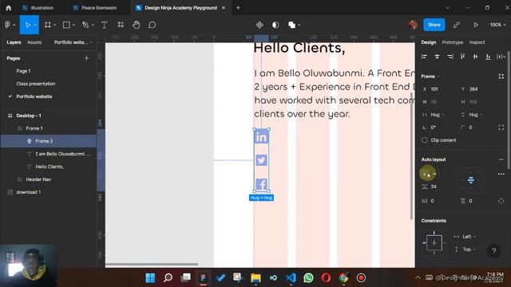Open Visual Studio Code from taskbar
The height and width of the screenshot is (287, 511).
click(x=291, y=278)
